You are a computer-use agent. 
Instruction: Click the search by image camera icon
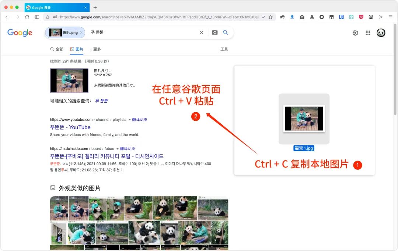tap(215, 32)
